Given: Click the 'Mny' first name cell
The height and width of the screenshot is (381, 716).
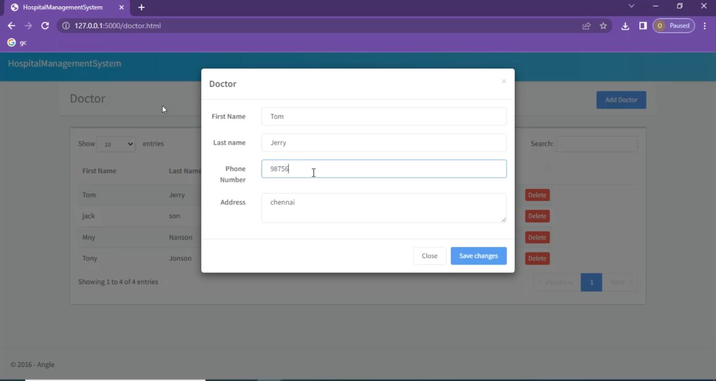Looking at the screenshot, I should click(89, 237).
